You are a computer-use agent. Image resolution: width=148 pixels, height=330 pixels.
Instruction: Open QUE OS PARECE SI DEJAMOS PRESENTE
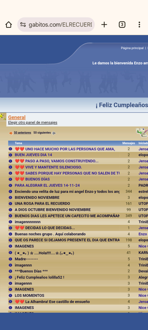pos(67,240)
